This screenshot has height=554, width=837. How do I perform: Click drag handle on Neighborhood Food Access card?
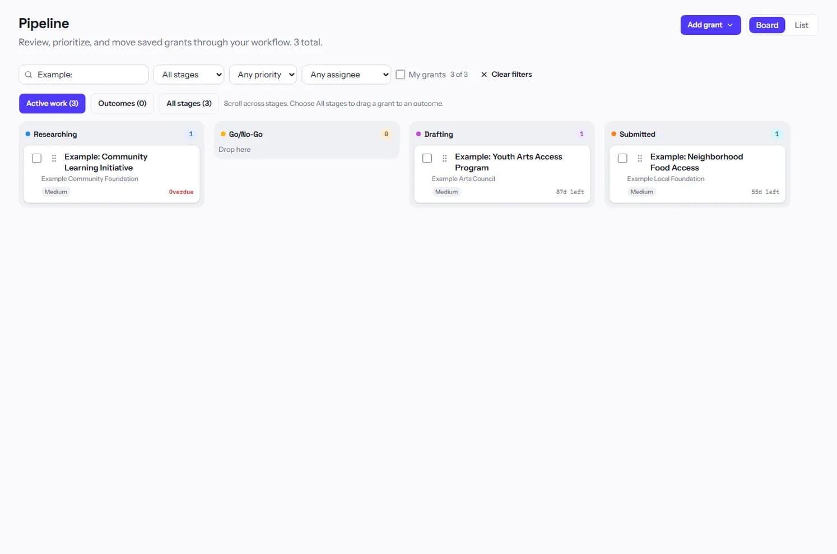pos(640,159)
